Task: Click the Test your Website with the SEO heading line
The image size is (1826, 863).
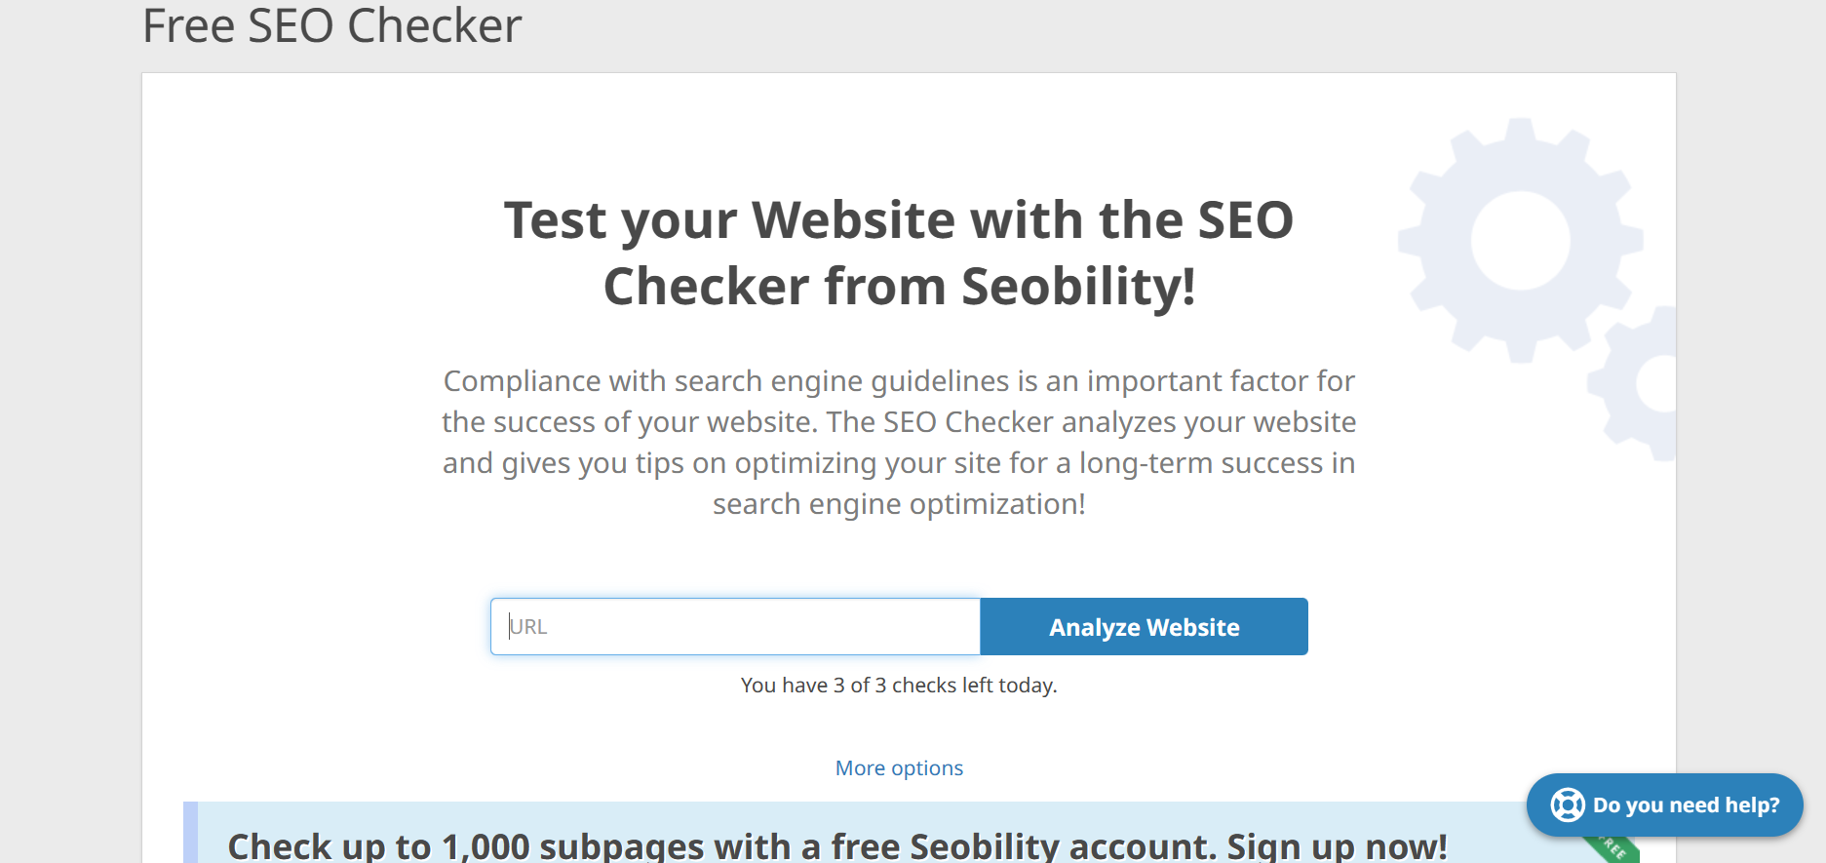Action: 898,219
